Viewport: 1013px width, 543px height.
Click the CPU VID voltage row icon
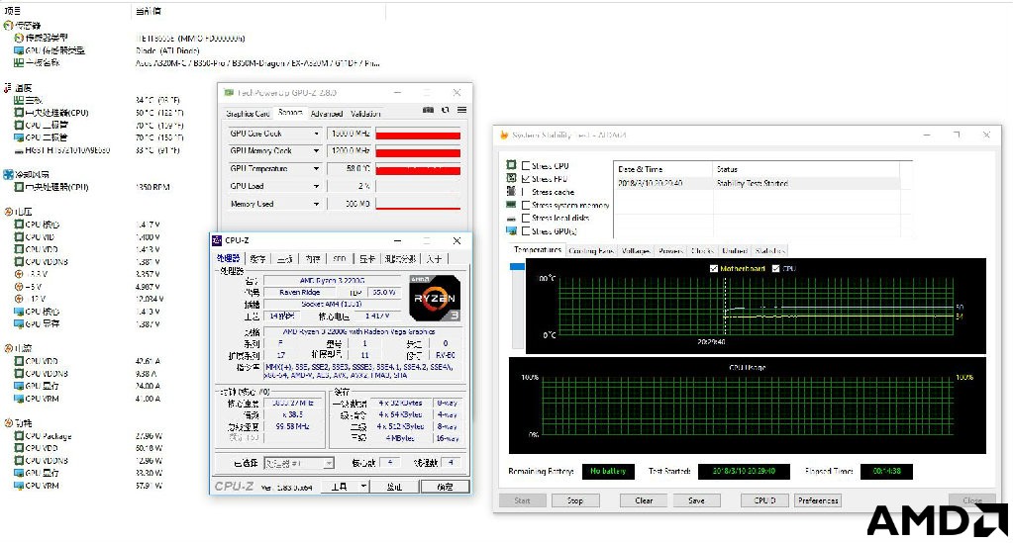tap(19, 237)
